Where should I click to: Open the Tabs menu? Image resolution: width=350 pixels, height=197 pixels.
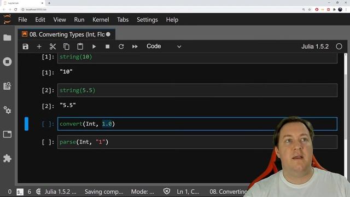pyautogui.click(x=122, y=20)
